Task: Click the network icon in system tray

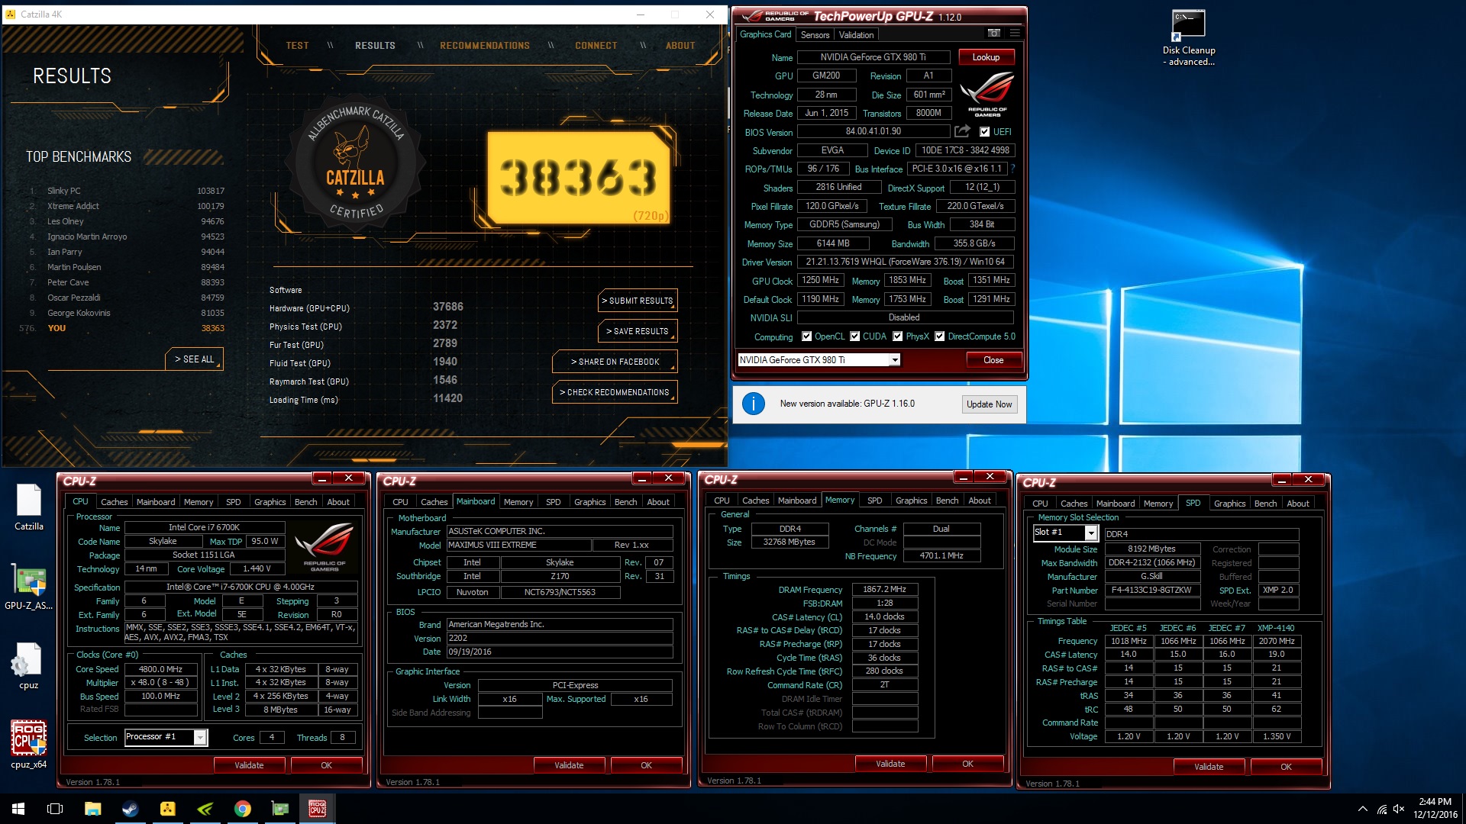Action: (1381, 810)
